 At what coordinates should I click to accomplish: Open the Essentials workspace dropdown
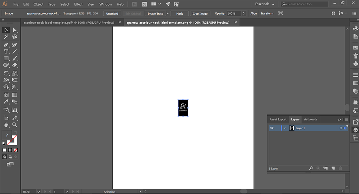click(x=265, y=4)
